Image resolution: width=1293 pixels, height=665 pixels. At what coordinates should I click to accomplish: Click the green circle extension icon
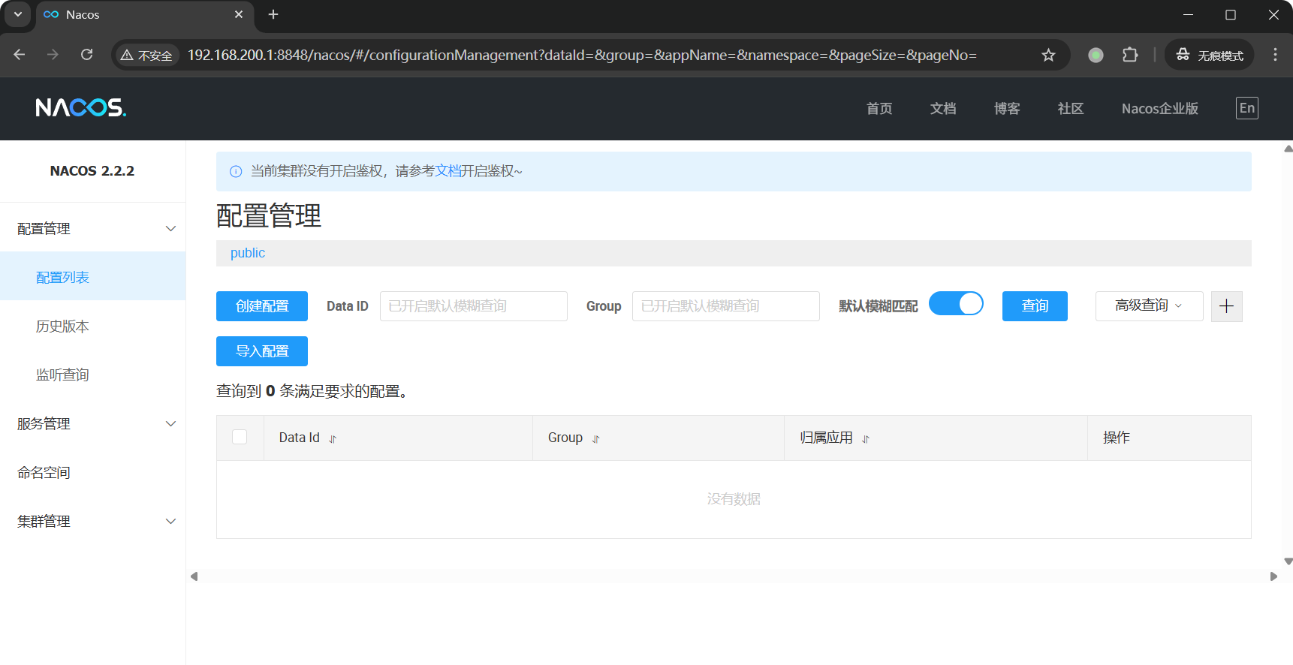click(x=1096, y=55)
